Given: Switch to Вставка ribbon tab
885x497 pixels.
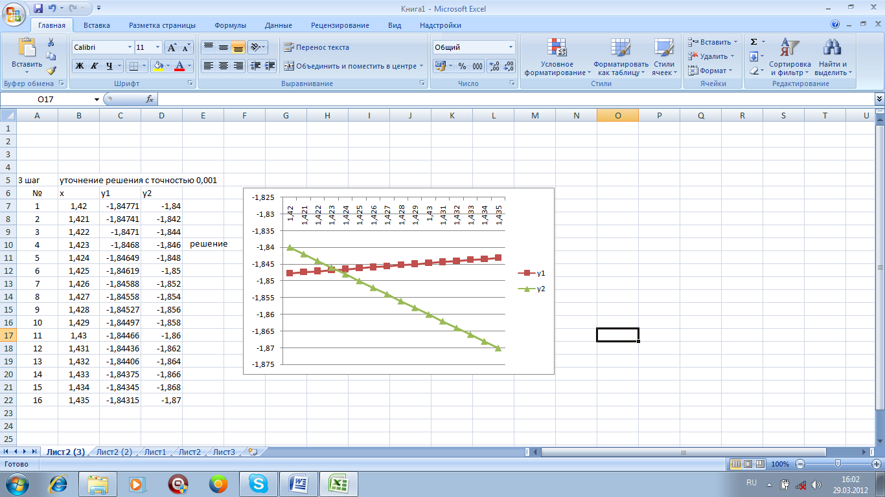Looking at the screenshot, I should click(97, 25).
